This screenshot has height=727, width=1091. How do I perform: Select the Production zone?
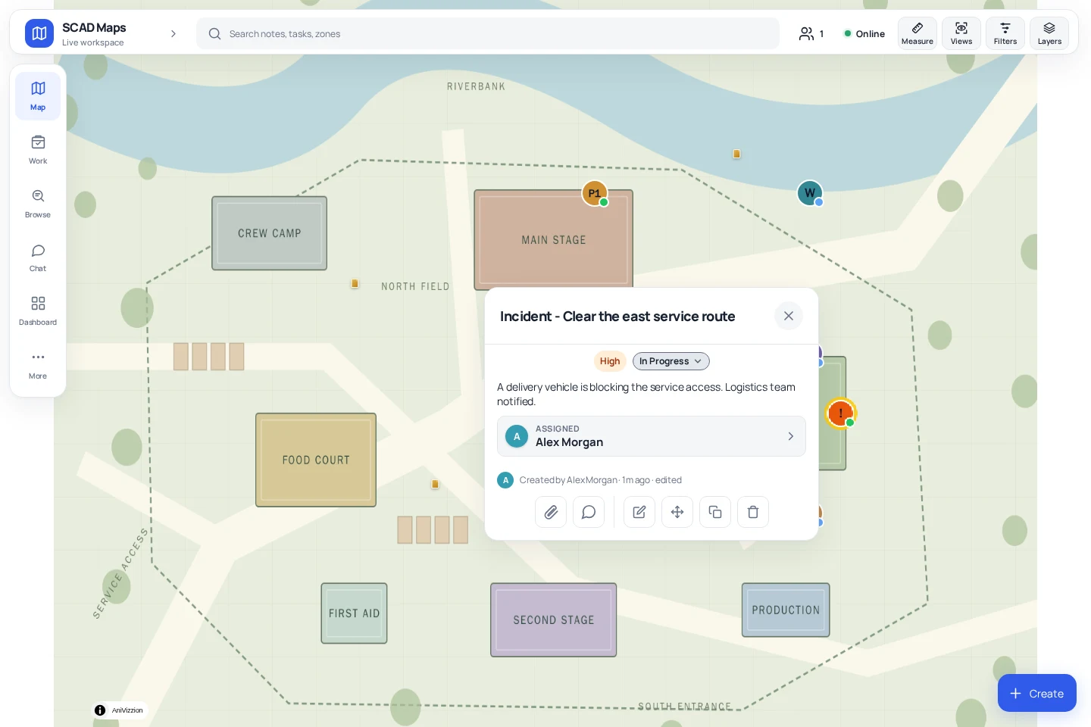pyautogui.click(x=786, y=610)
